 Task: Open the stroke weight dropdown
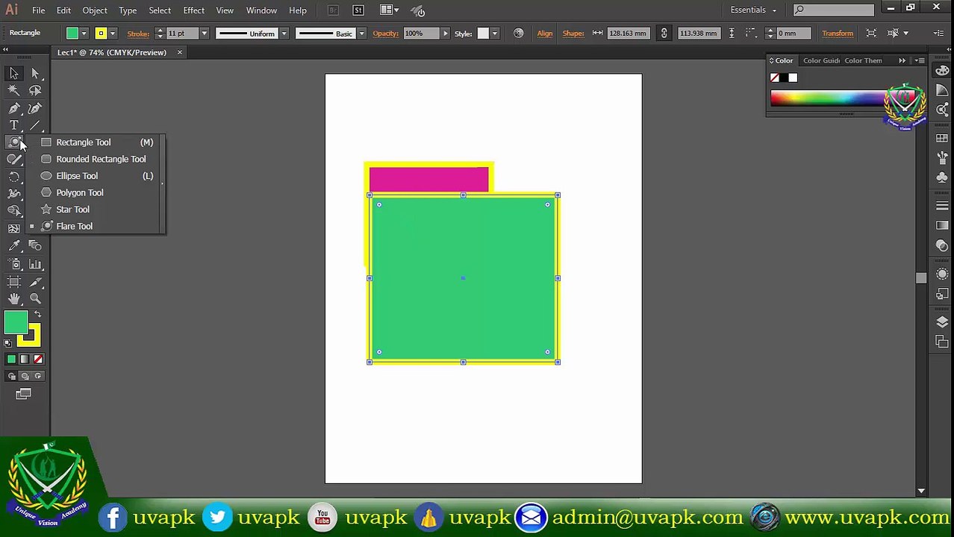pyautogui.click(x=204, y=34)
